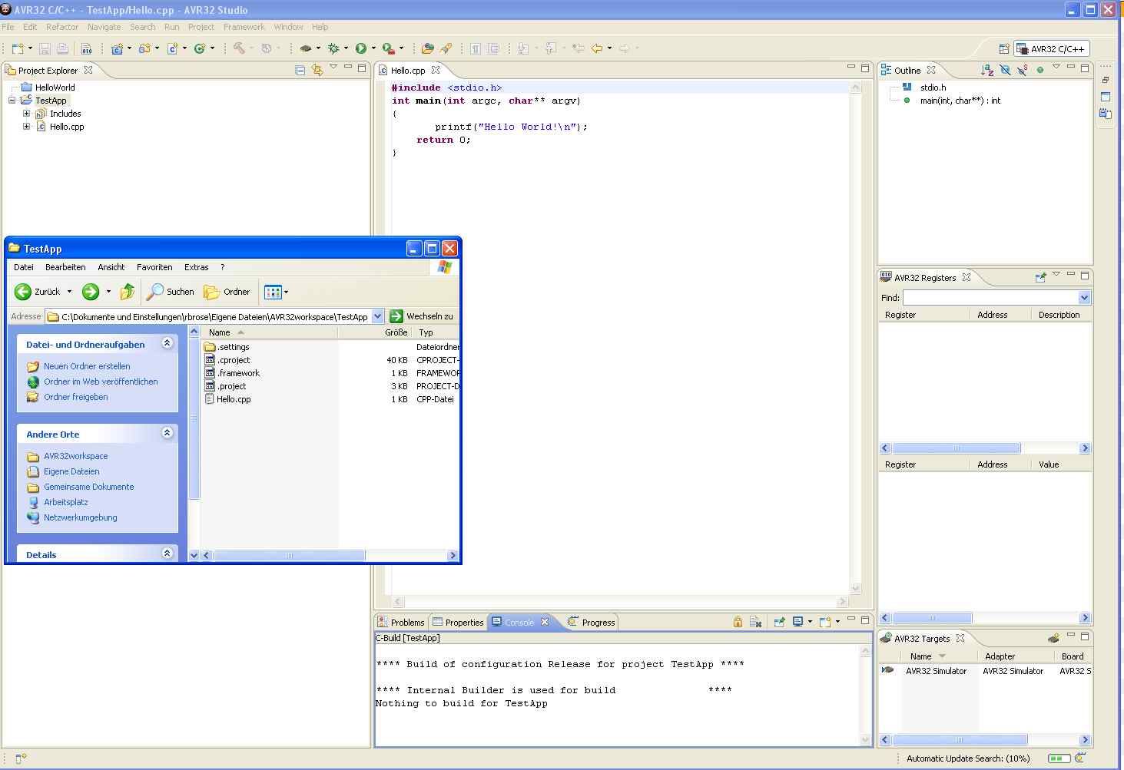The width and height of the screenshot is (1124, 770).
Task: Collapse the TestApp project node
Action: 12,101
